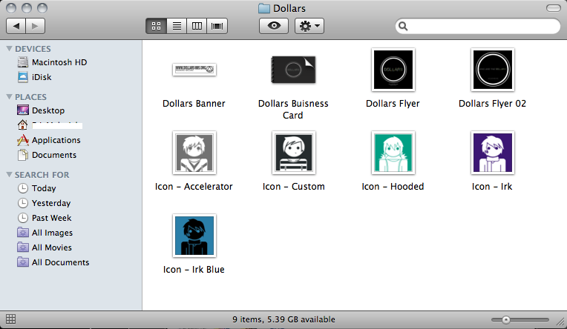Select iDisk in the sidebar

(35, 77)
